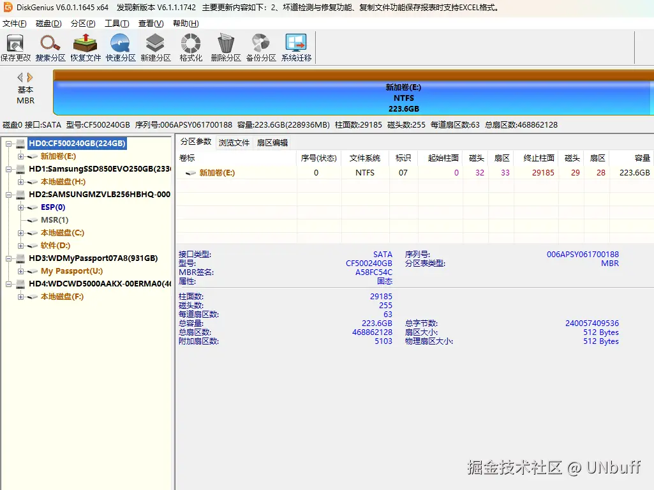Click the drive icon next to MSR(1)

pyautogui.click(x=32, y=220)
